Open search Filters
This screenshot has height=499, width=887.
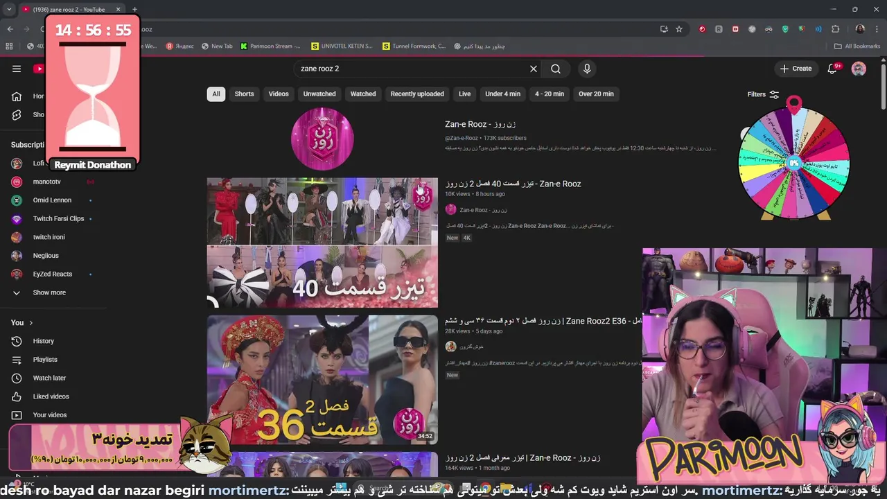pos(763,94)
